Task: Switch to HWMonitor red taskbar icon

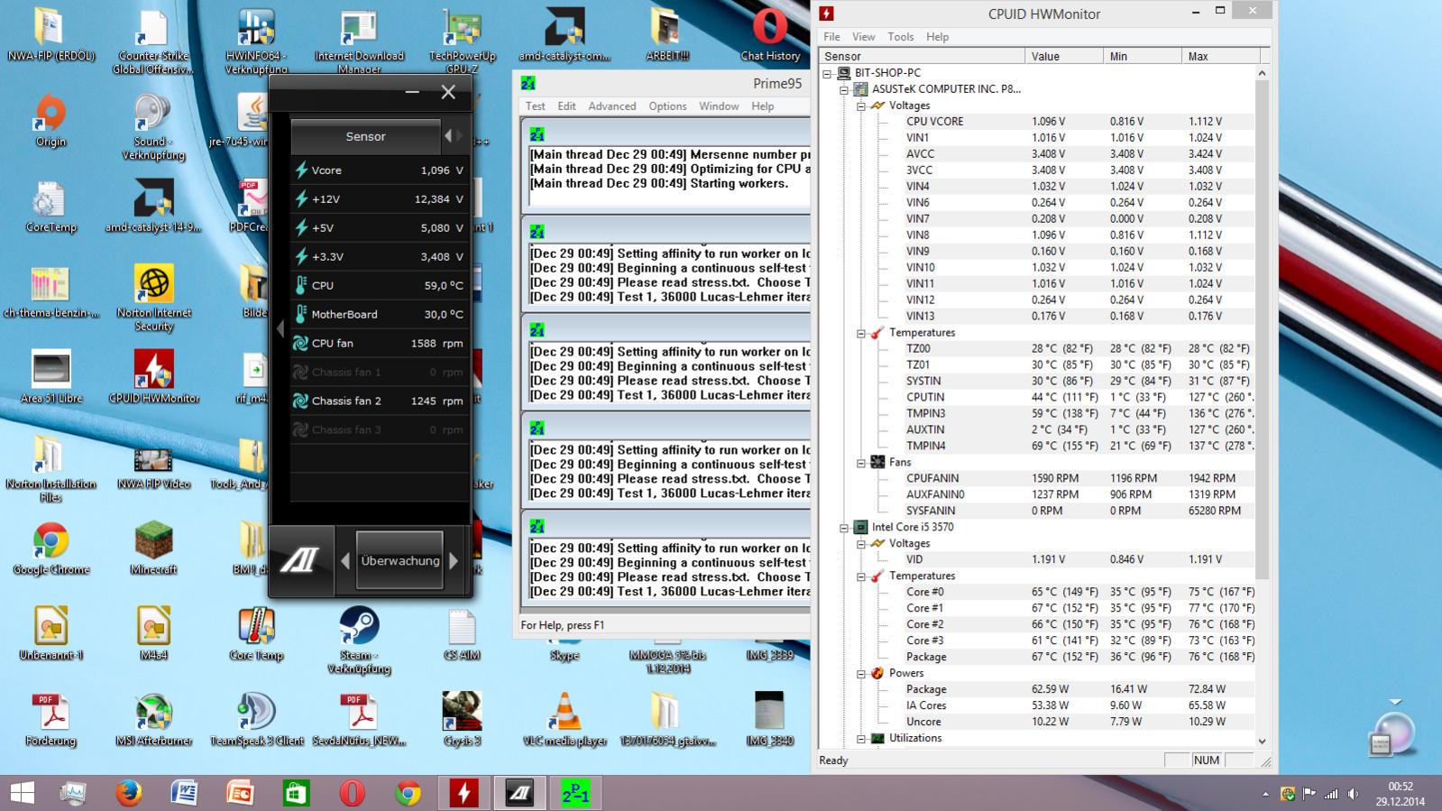Action: tap(464, 793)
